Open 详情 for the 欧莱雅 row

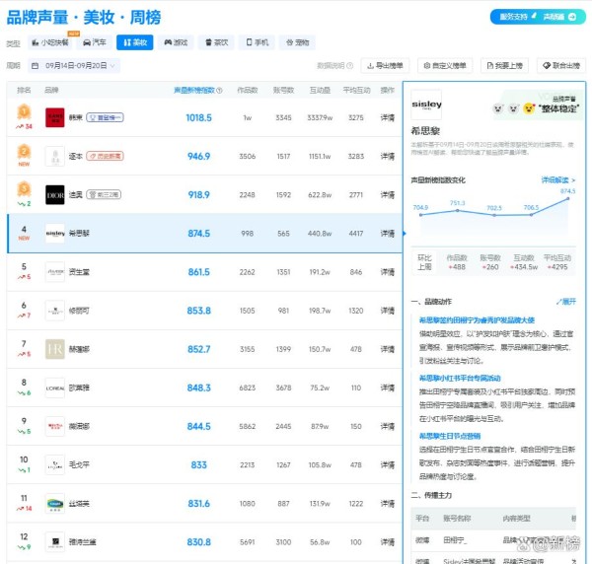pyautogui.click(x=388, y=388)
